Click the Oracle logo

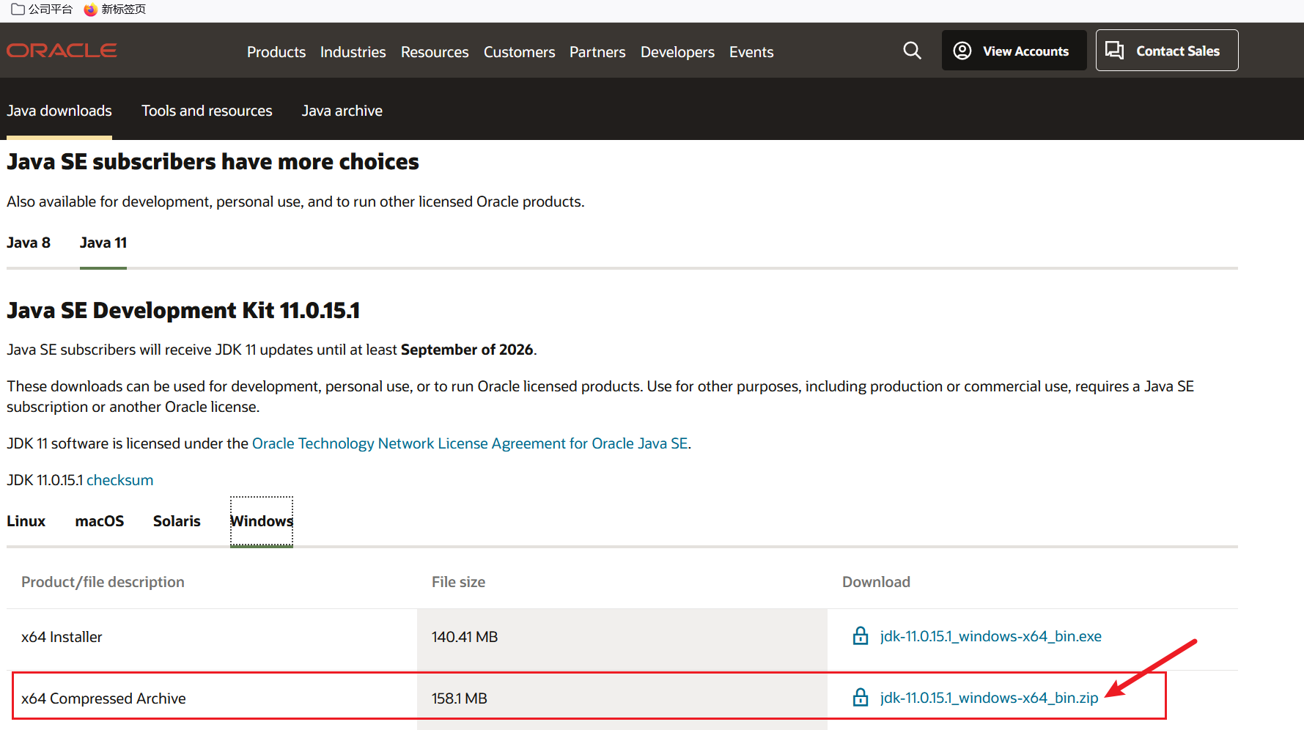(62, 51)
